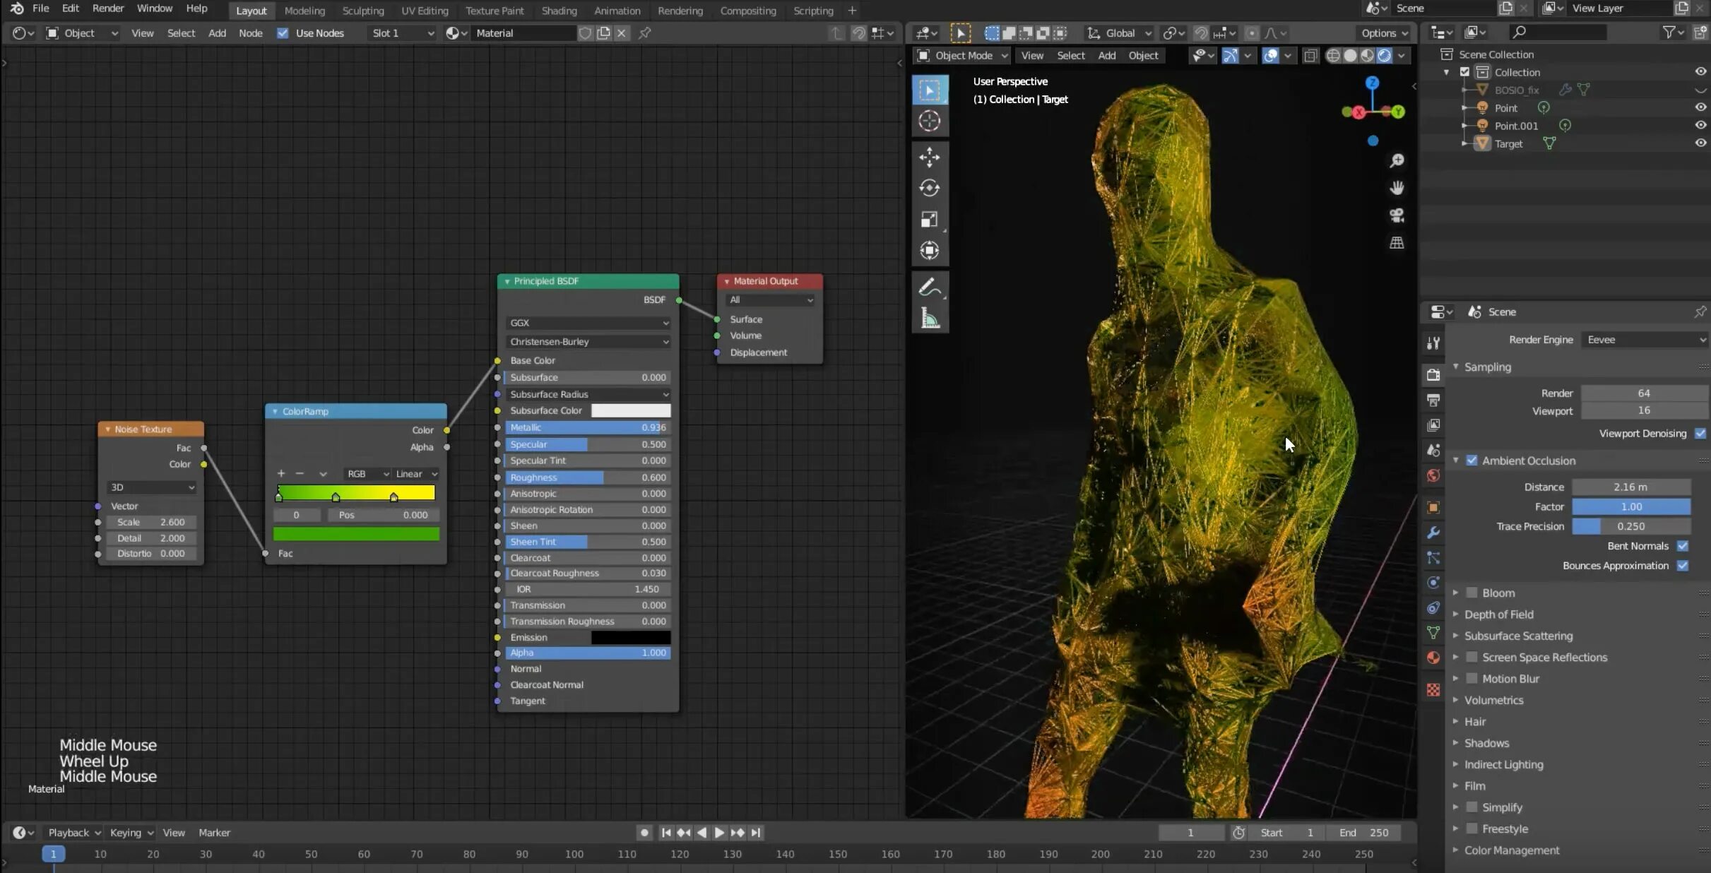
Task: Toggle camera view icon in viewport
Action: (x=1396, y=215)
